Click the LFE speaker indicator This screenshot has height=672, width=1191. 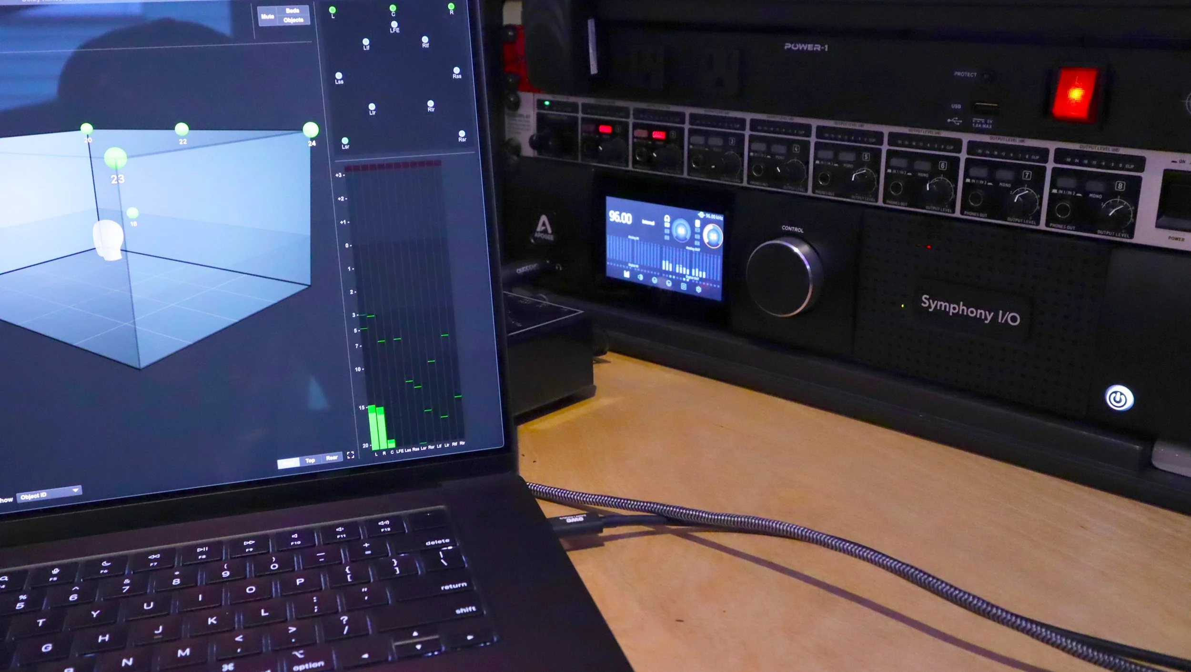[394, 25]
